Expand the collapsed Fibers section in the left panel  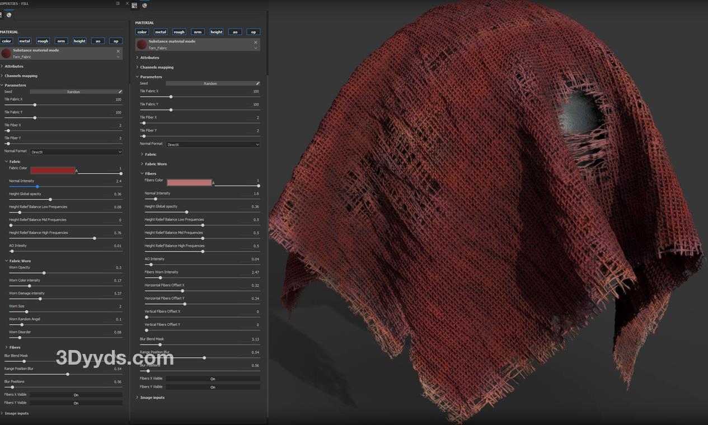click(x=15, y=347)
